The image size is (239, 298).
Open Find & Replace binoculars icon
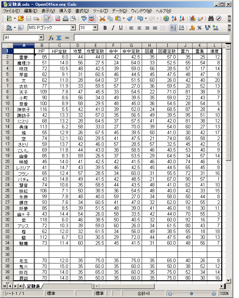click(x=211, y=18)
